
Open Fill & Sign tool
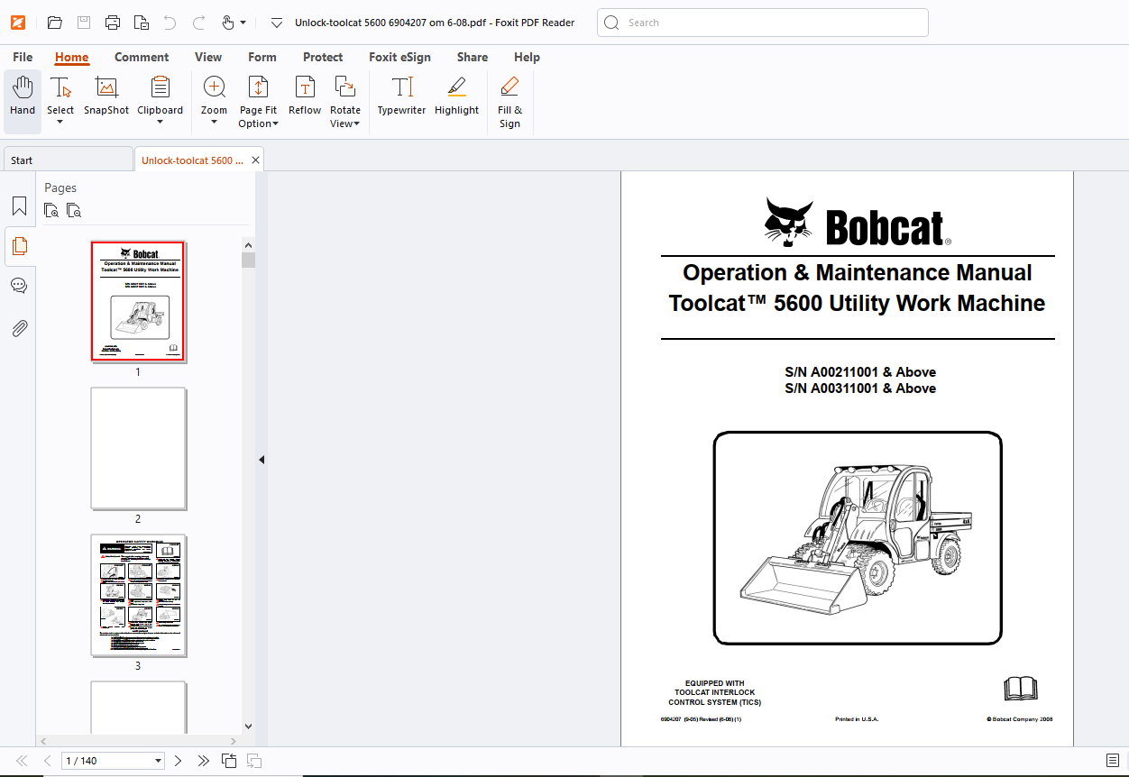point(509,102)
